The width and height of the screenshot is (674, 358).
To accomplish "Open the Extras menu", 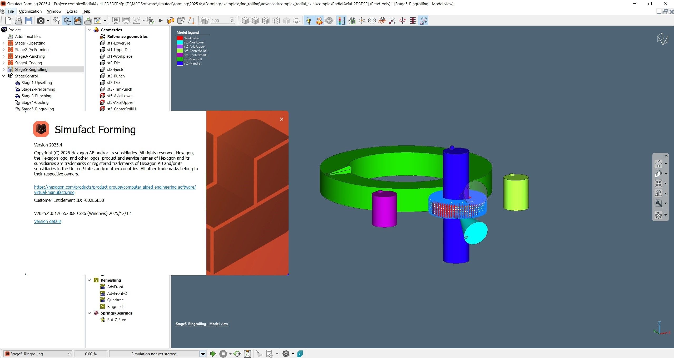I will 71,11.
